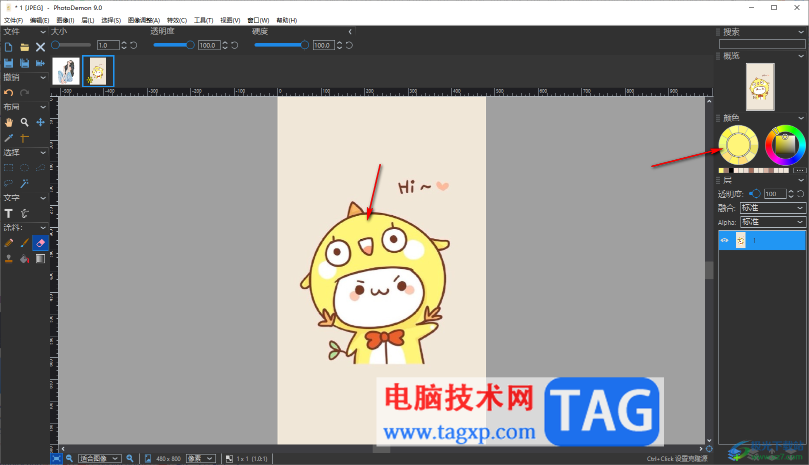Select the Eraser tool

tap(40, 243)
